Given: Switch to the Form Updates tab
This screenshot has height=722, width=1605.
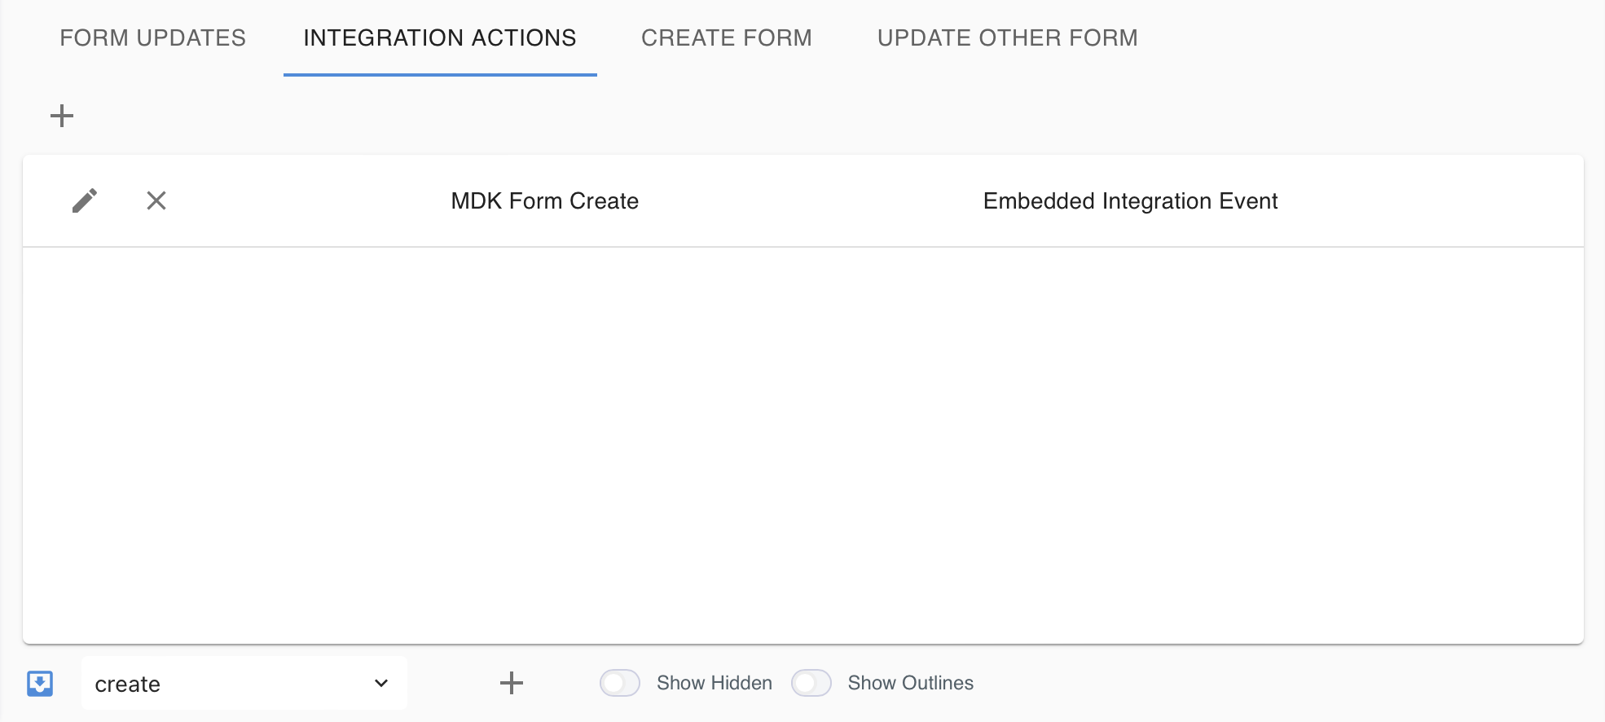Looking at the screenshot, I should click(x=152, y=38).
